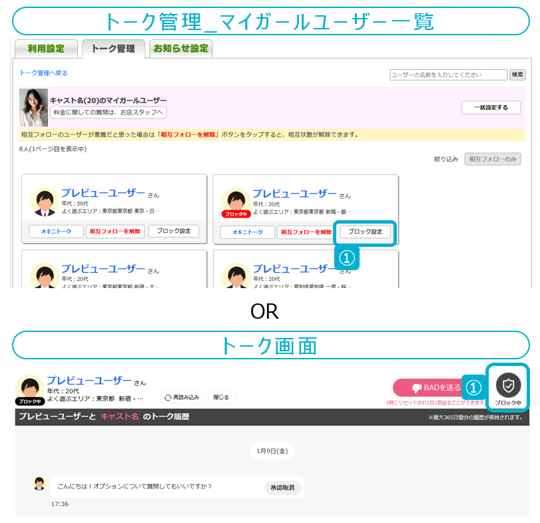Click the トーク管理へ戻る link
This screenshot has height=523, width=540.
pyautogui.click(x=43, y=73)
